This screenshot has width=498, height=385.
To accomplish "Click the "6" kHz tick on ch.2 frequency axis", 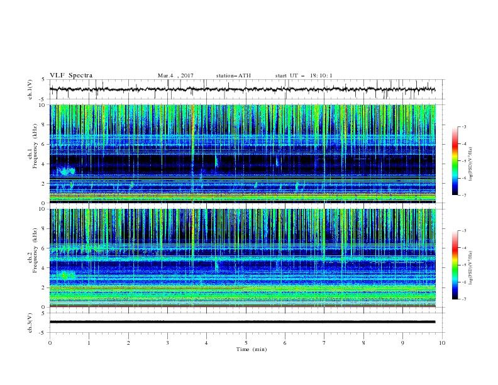I will 43,248.
